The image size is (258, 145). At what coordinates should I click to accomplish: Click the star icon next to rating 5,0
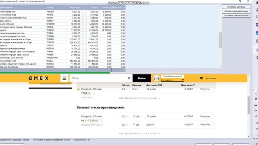[x=127, y=124]
